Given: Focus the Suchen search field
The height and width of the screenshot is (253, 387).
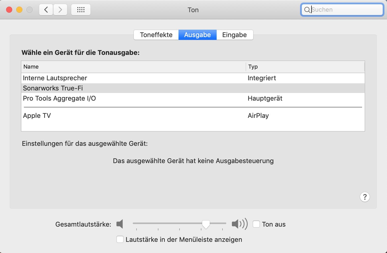Looking at the screenshot, I should [x=346, y=10].
